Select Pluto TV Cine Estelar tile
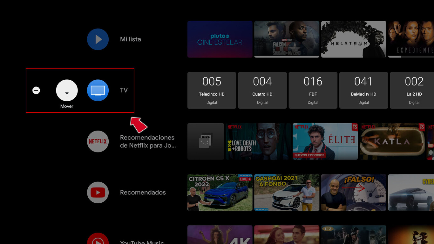The height and width of the screenshot is (244, 434). 220,39
